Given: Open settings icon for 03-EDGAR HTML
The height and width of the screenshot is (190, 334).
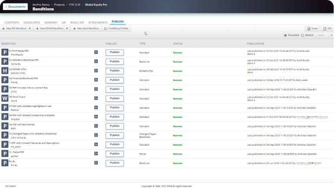Looking at the screenshot, I should click(96, 70).
